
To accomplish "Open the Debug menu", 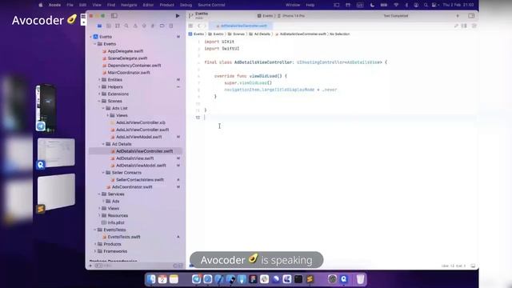I will tap(186, 5).
